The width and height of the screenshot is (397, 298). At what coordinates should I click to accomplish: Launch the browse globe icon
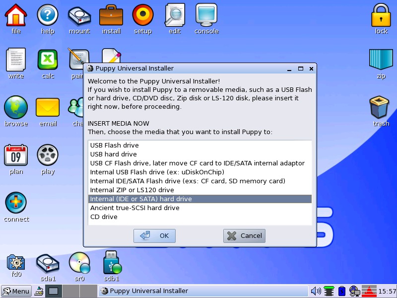[16, 107]
